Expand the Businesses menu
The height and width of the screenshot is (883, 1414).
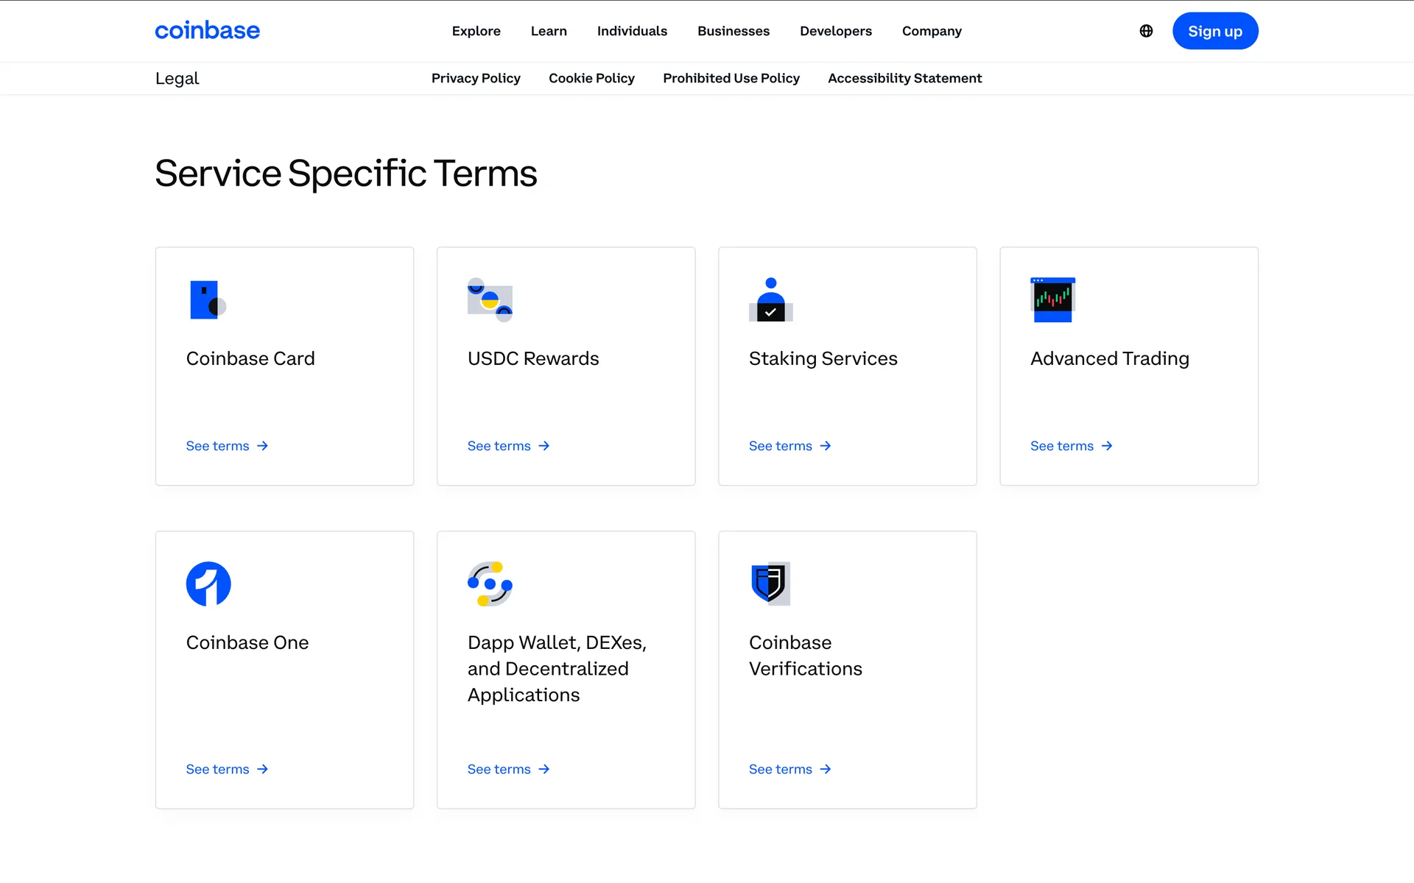point(734,31)
